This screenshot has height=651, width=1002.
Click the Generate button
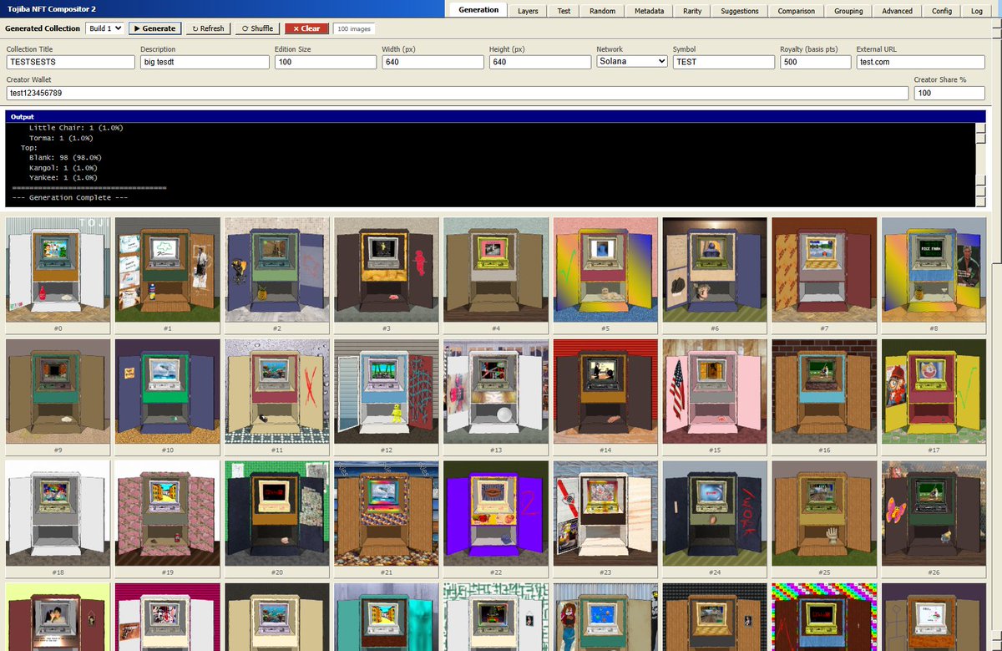tap(154, 28)
